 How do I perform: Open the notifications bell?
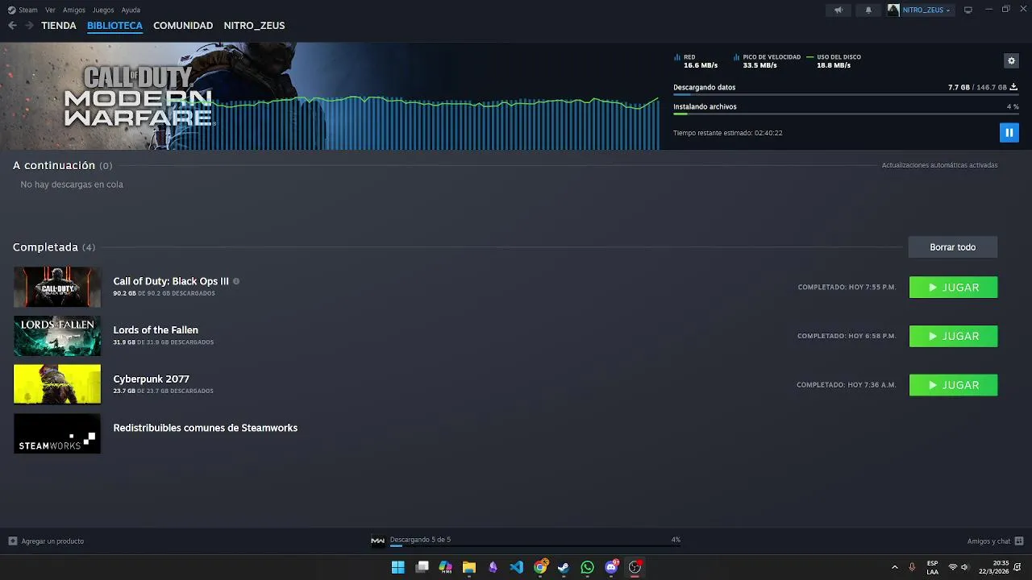pyautogui.click(x=868, y=10)
